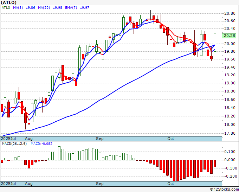239x192 pixels.
Task: Click the MA(3) value 19.86
Action: tap(31, 8)
